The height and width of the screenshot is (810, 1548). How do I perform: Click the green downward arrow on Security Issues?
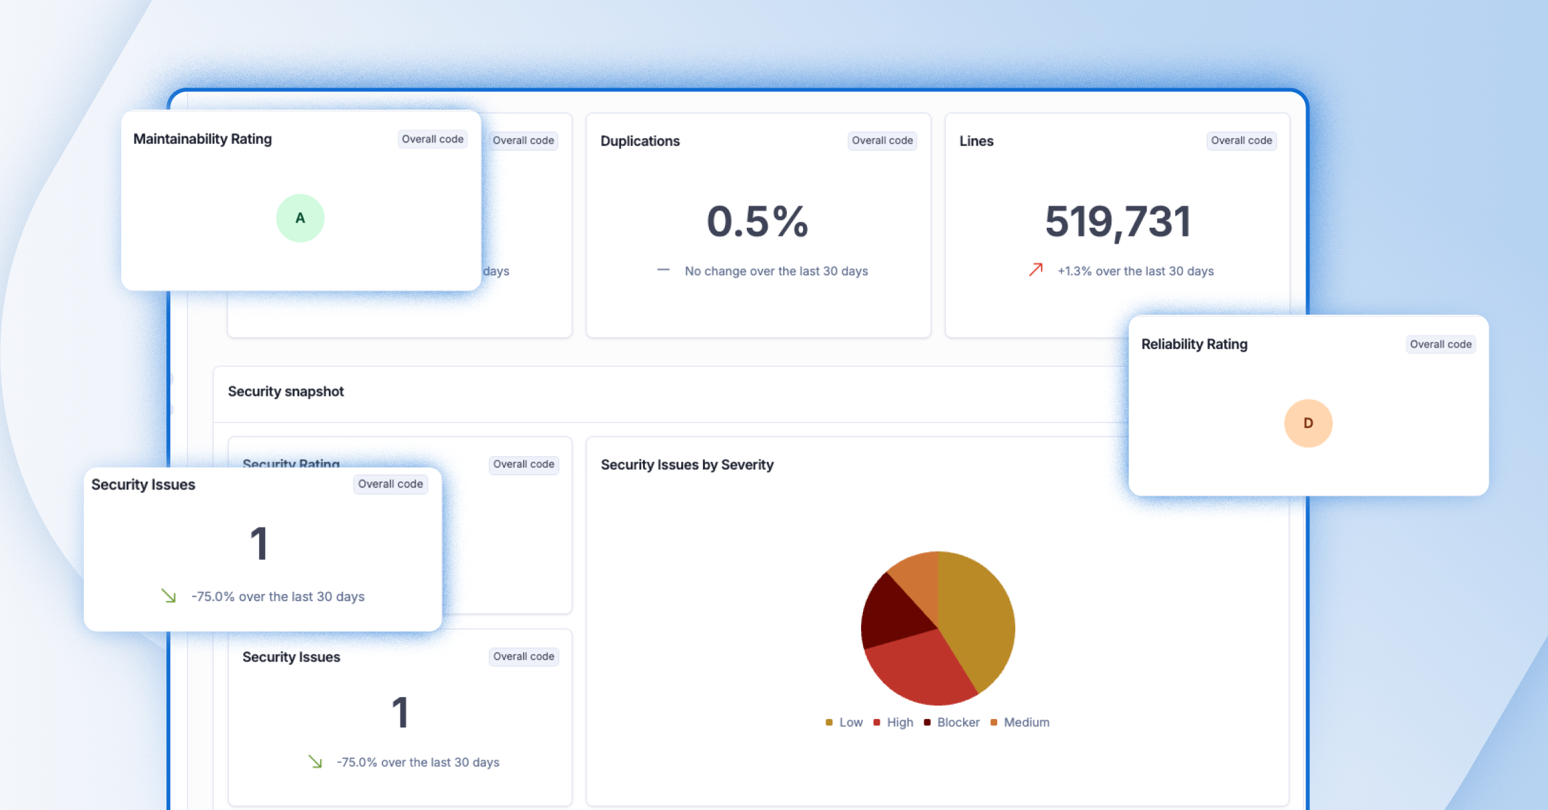coord(169,597)
